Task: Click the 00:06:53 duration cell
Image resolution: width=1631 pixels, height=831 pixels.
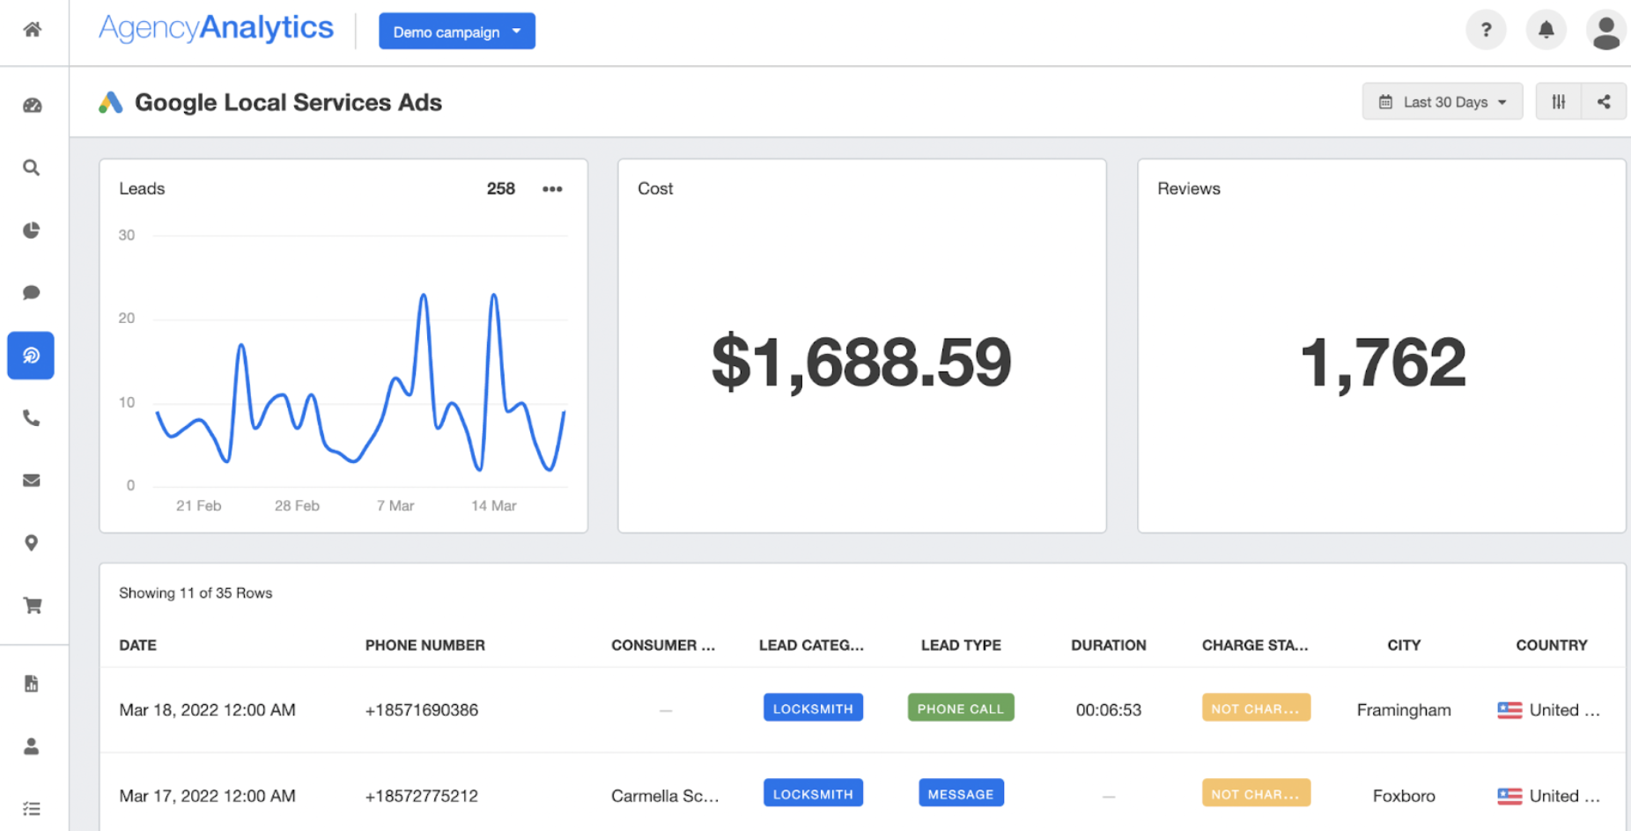Action: click(1109, 710)
